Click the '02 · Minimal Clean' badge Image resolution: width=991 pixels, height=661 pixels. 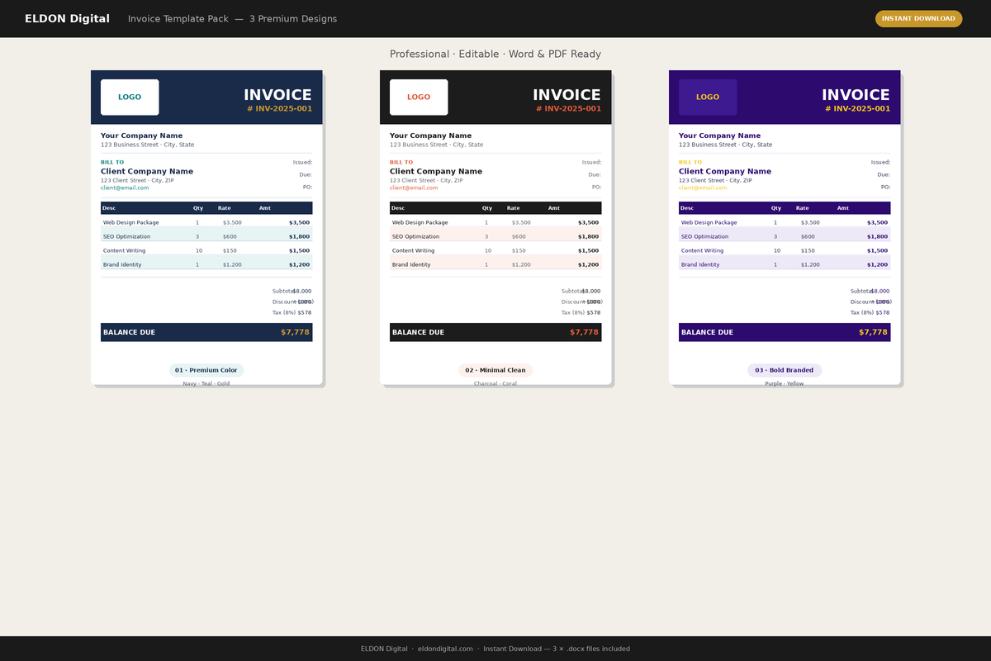[x=495, y=370]
